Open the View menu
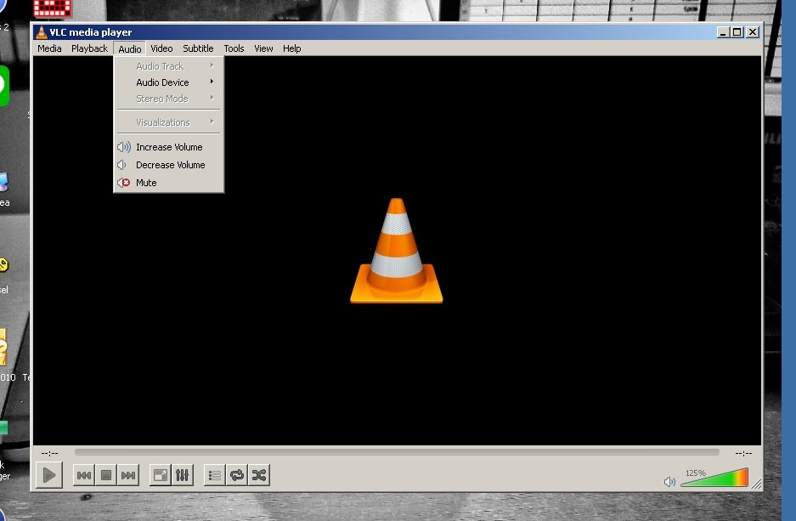This screenshot has height=521, width=796. (263, 48)
